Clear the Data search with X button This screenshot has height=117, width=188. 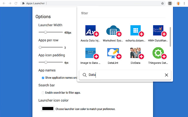(167, 75)
